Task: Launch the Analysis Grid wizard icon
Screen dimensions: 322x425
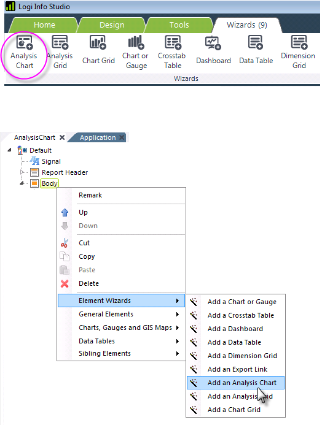Action: tap(60, 42)
